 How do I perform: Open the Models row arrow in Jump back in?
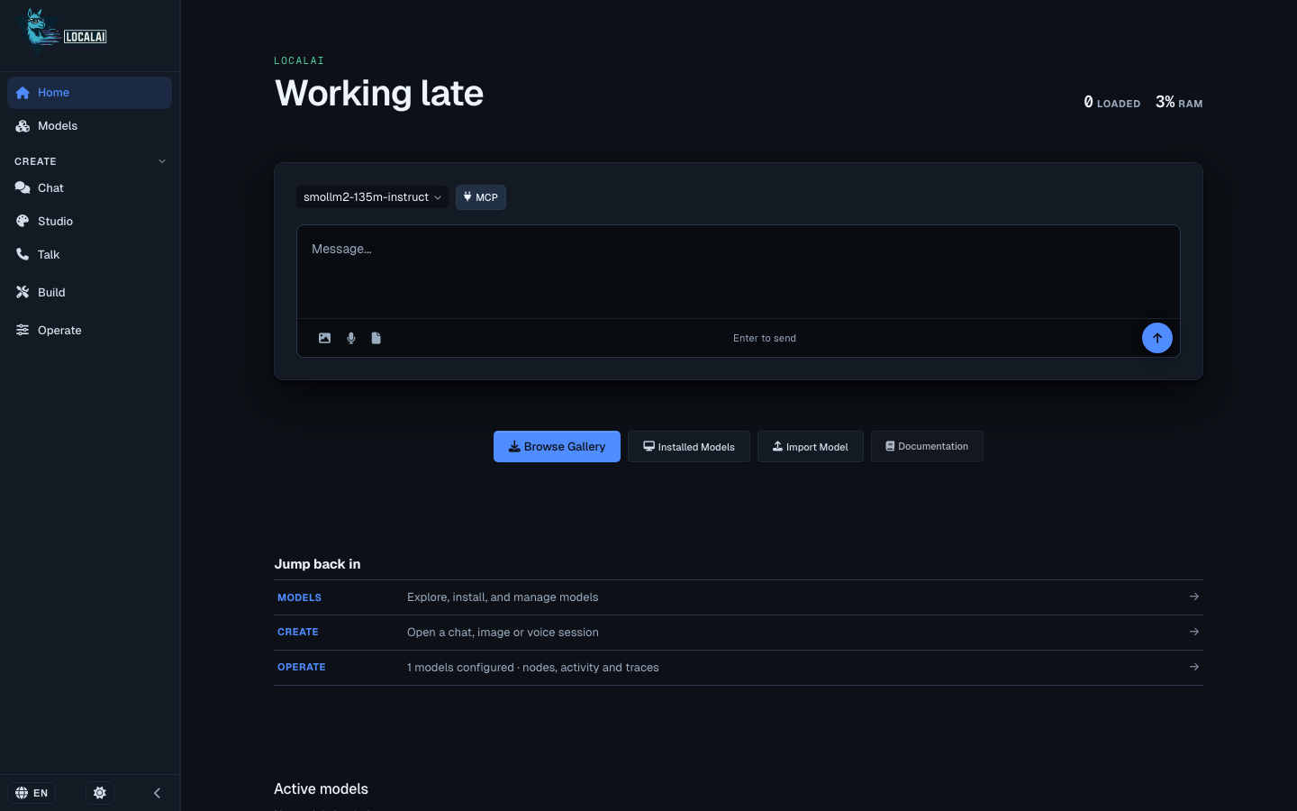coord(1194,597)
